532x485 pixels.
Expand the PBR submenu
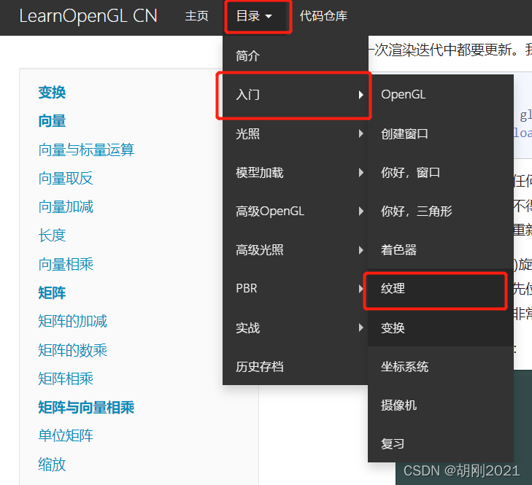pos(295,289)
